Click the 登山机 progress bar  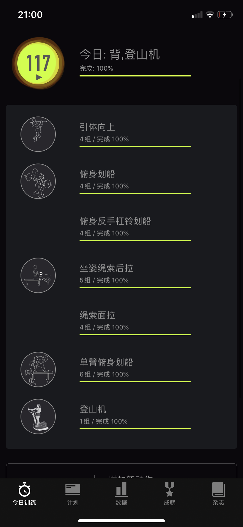point(135,429)
